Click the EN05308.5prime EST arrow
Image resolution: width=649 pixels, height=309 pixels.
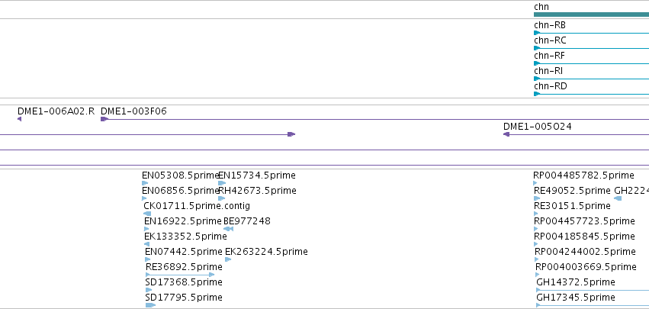[x=145, y=183]
